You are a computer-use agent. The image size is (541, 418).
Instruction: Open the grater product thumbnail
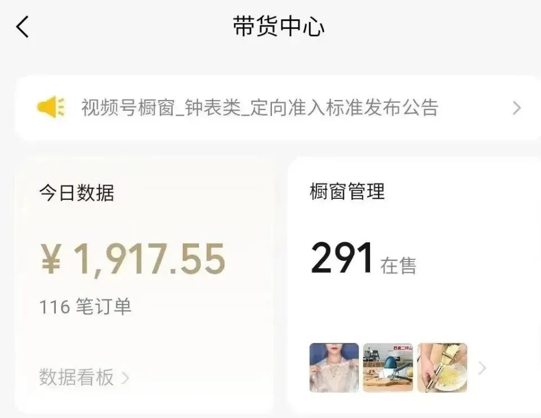pyautogui.click(x=442, y=368)
